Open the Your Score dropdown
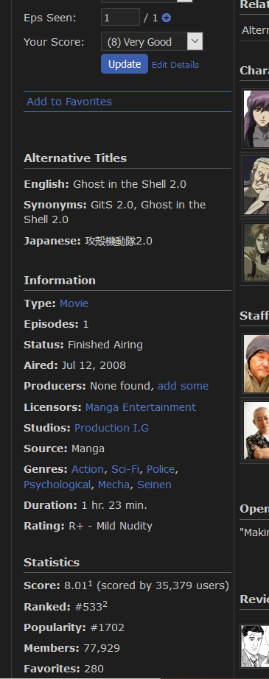269x679 pixels. point(152,41)
